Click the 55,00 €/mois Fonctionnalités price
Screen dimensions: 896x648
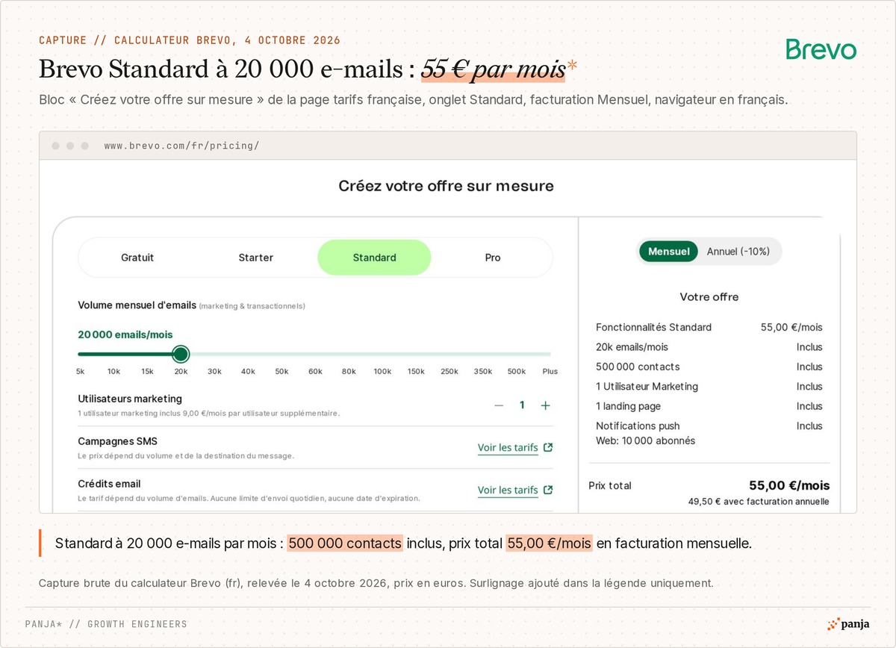coord(791,327)
